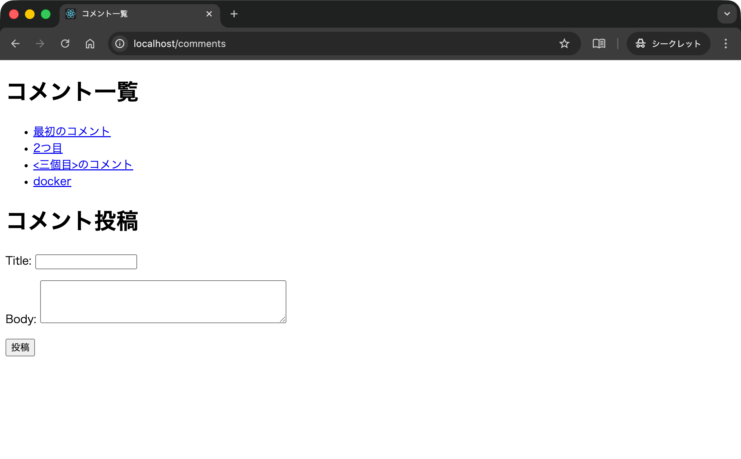
Task: Click inside the Title input field
Action: click(x=86, y=262)
